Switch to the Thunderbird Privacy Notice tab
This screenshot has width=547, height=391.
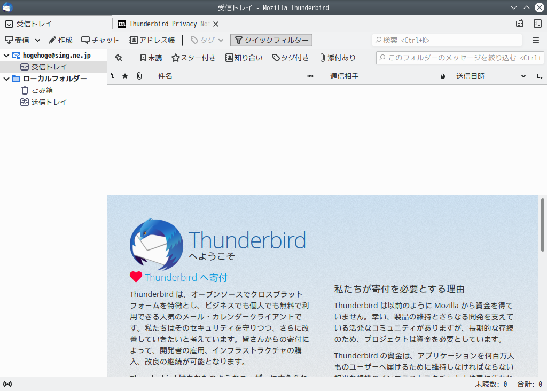[x=169, y=24]
